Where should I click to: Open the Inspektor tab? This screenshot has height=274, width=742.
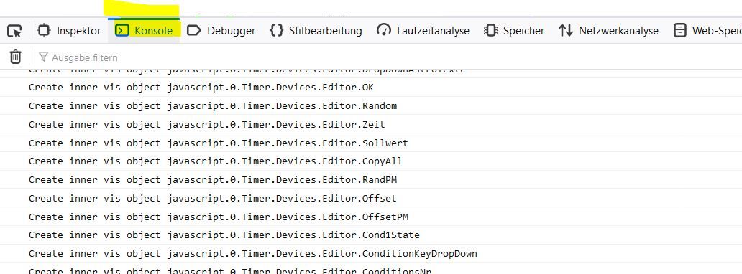[x=69, y=31]
